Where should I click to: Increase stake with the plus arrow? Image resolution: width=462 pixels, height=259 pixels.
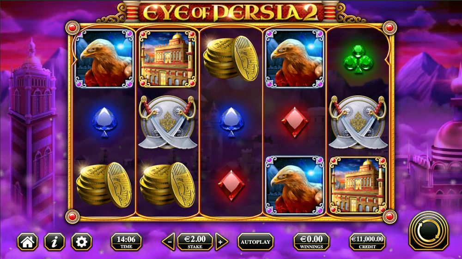pos(221,241)
